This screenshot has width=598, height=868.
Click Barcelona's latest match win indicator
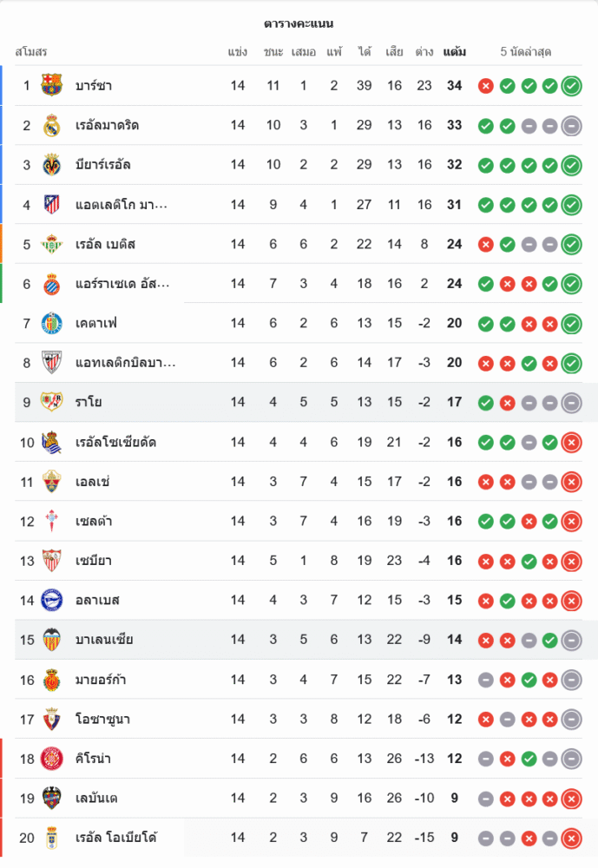571,85
